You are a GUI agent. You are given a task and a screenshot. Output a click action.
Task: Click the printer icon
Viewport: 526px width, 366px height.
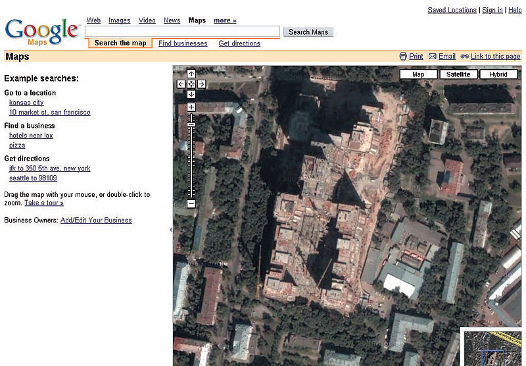point(403,57)
